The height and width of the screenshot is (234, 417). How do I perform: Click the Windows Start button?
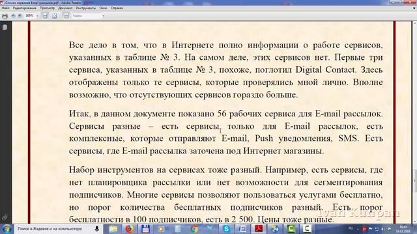(x=7, y=229)
